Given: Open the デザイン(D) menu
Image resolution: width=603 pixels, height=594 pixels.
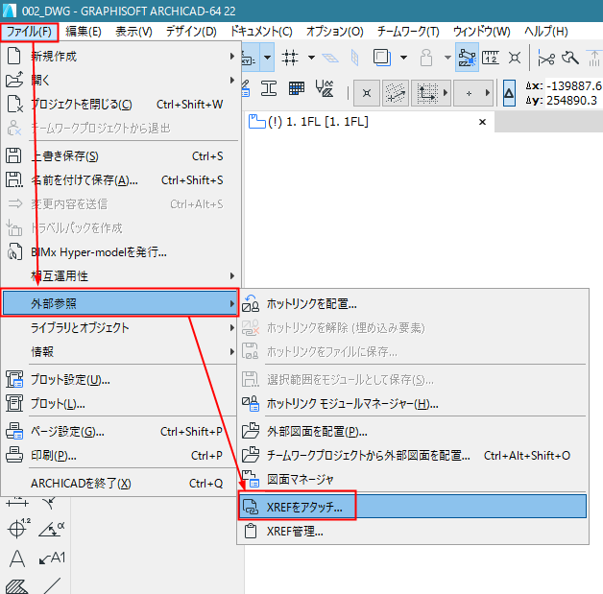Looking at the screenshot, I should (191, 32).
